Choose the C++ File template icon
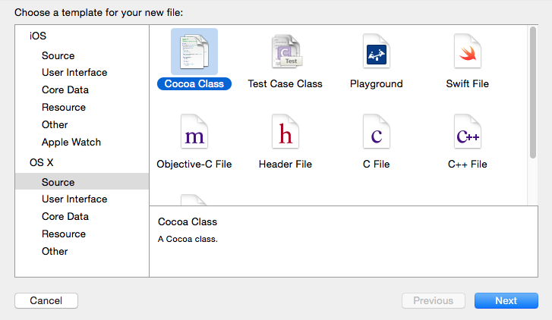This screenshot has width=552, height=320. pos(468,132)
